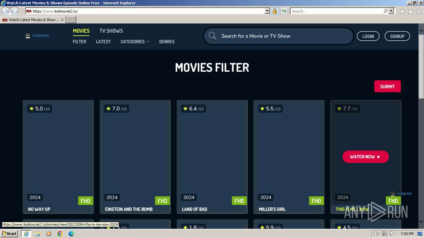Click the page scrollbar up arrow
424x238 pixels.
pos(421,31)
